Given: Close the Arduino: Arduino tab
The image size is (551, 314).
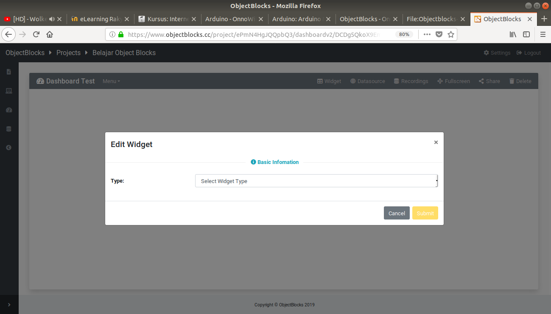Looking at the screenshot, I should (x=328, y=19).
